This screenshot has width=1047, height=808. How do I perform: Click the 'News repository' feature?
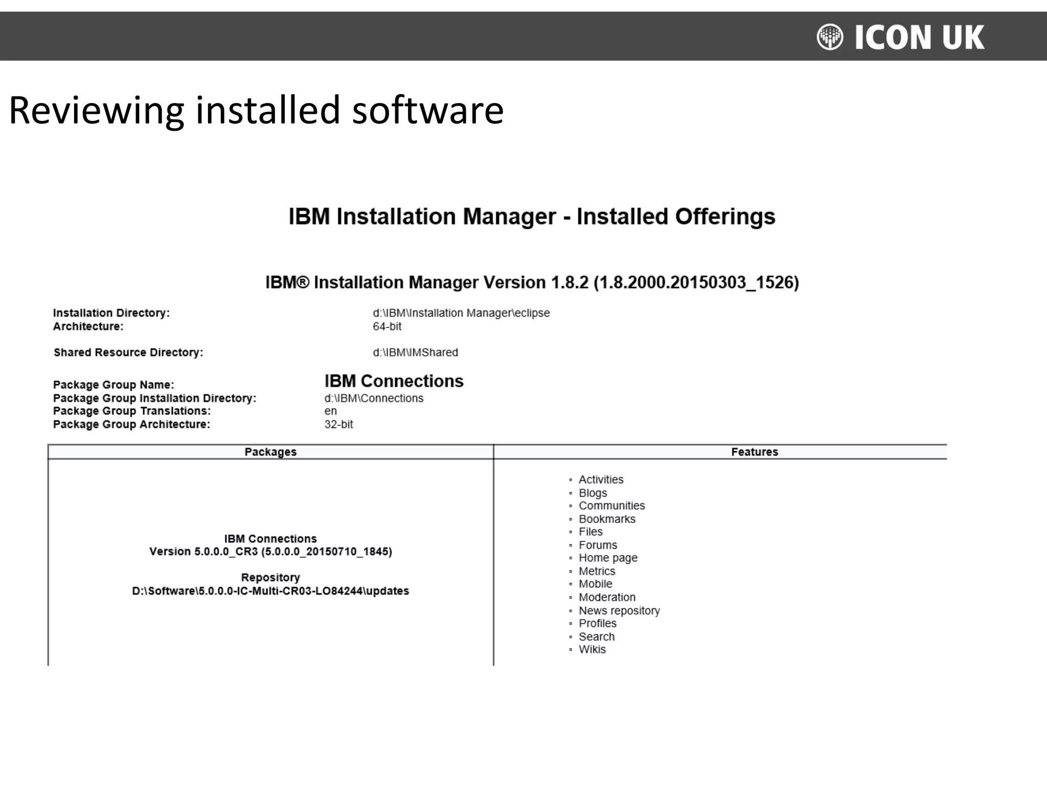[619, 611]
